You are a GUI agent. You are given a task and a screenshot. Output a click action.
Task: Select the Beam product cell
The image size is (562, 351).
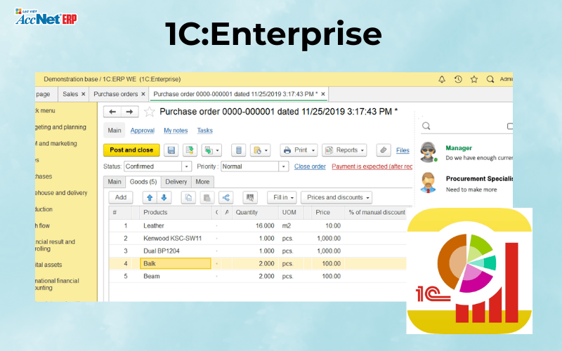(x=176, y=276)
